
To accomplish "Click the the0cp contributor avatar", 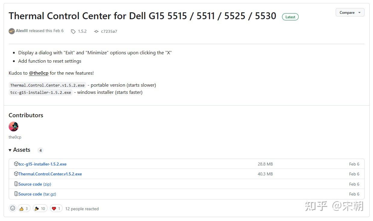I will 14,127.
